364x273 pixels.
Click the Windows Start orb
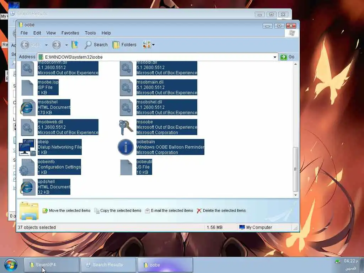[11, 265]
